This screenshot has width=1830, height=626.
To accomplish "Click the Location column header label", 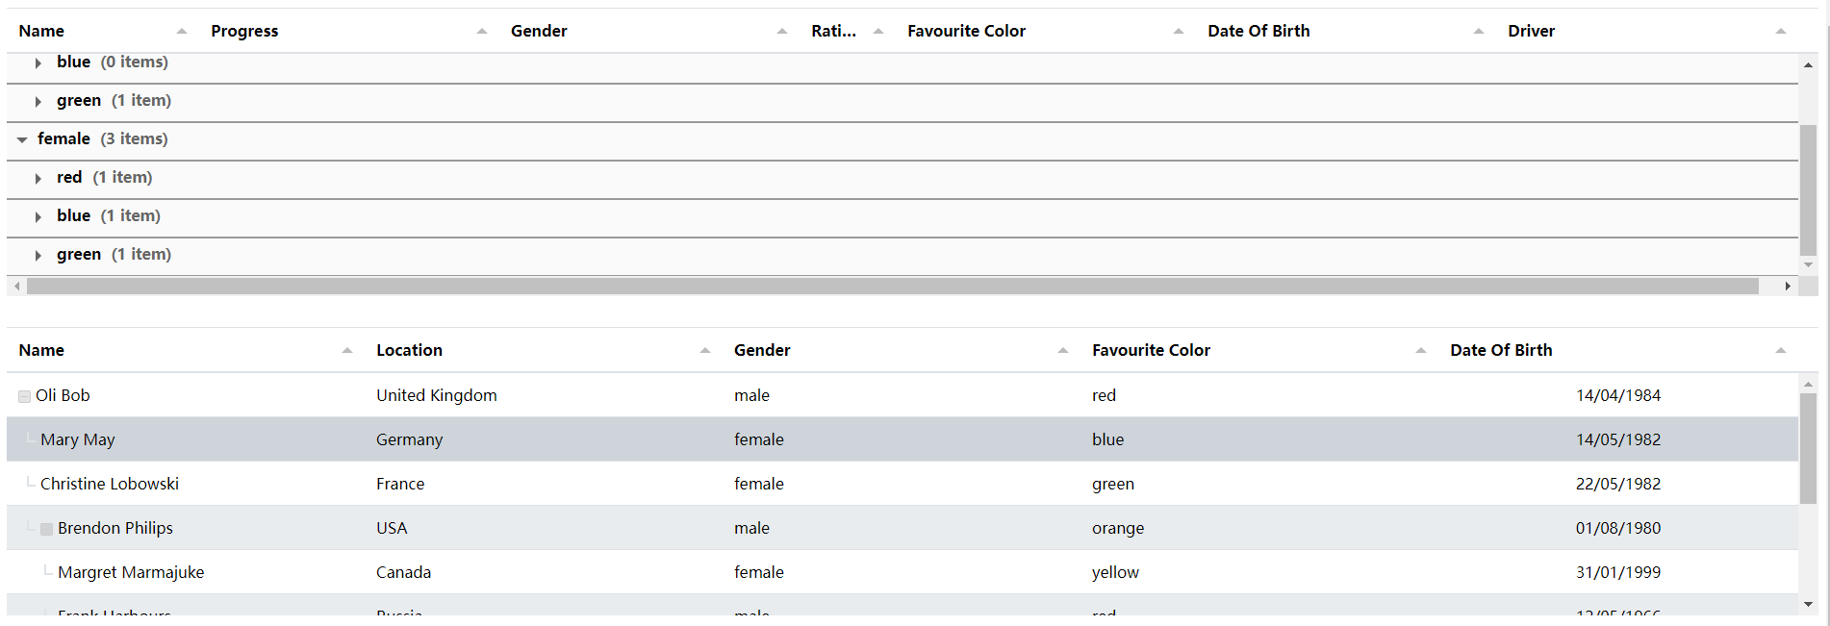I will pos(409,350).
